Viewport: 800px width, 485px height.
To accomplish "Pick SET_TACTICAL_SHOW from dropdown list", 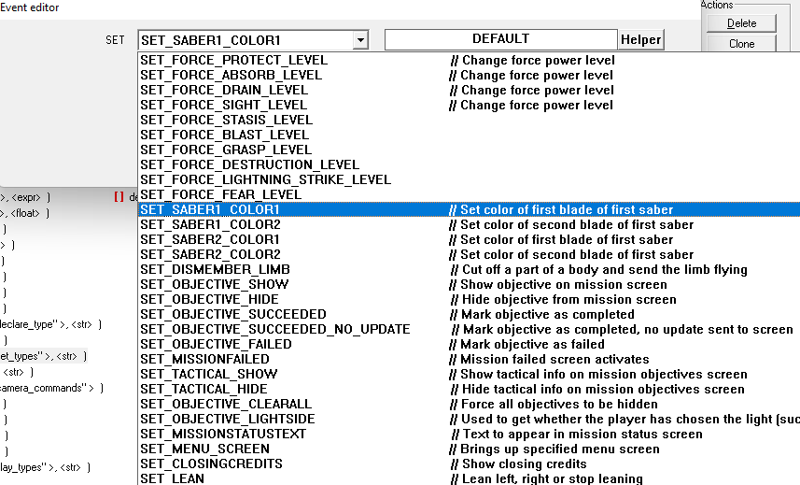I will click(469, 374).
